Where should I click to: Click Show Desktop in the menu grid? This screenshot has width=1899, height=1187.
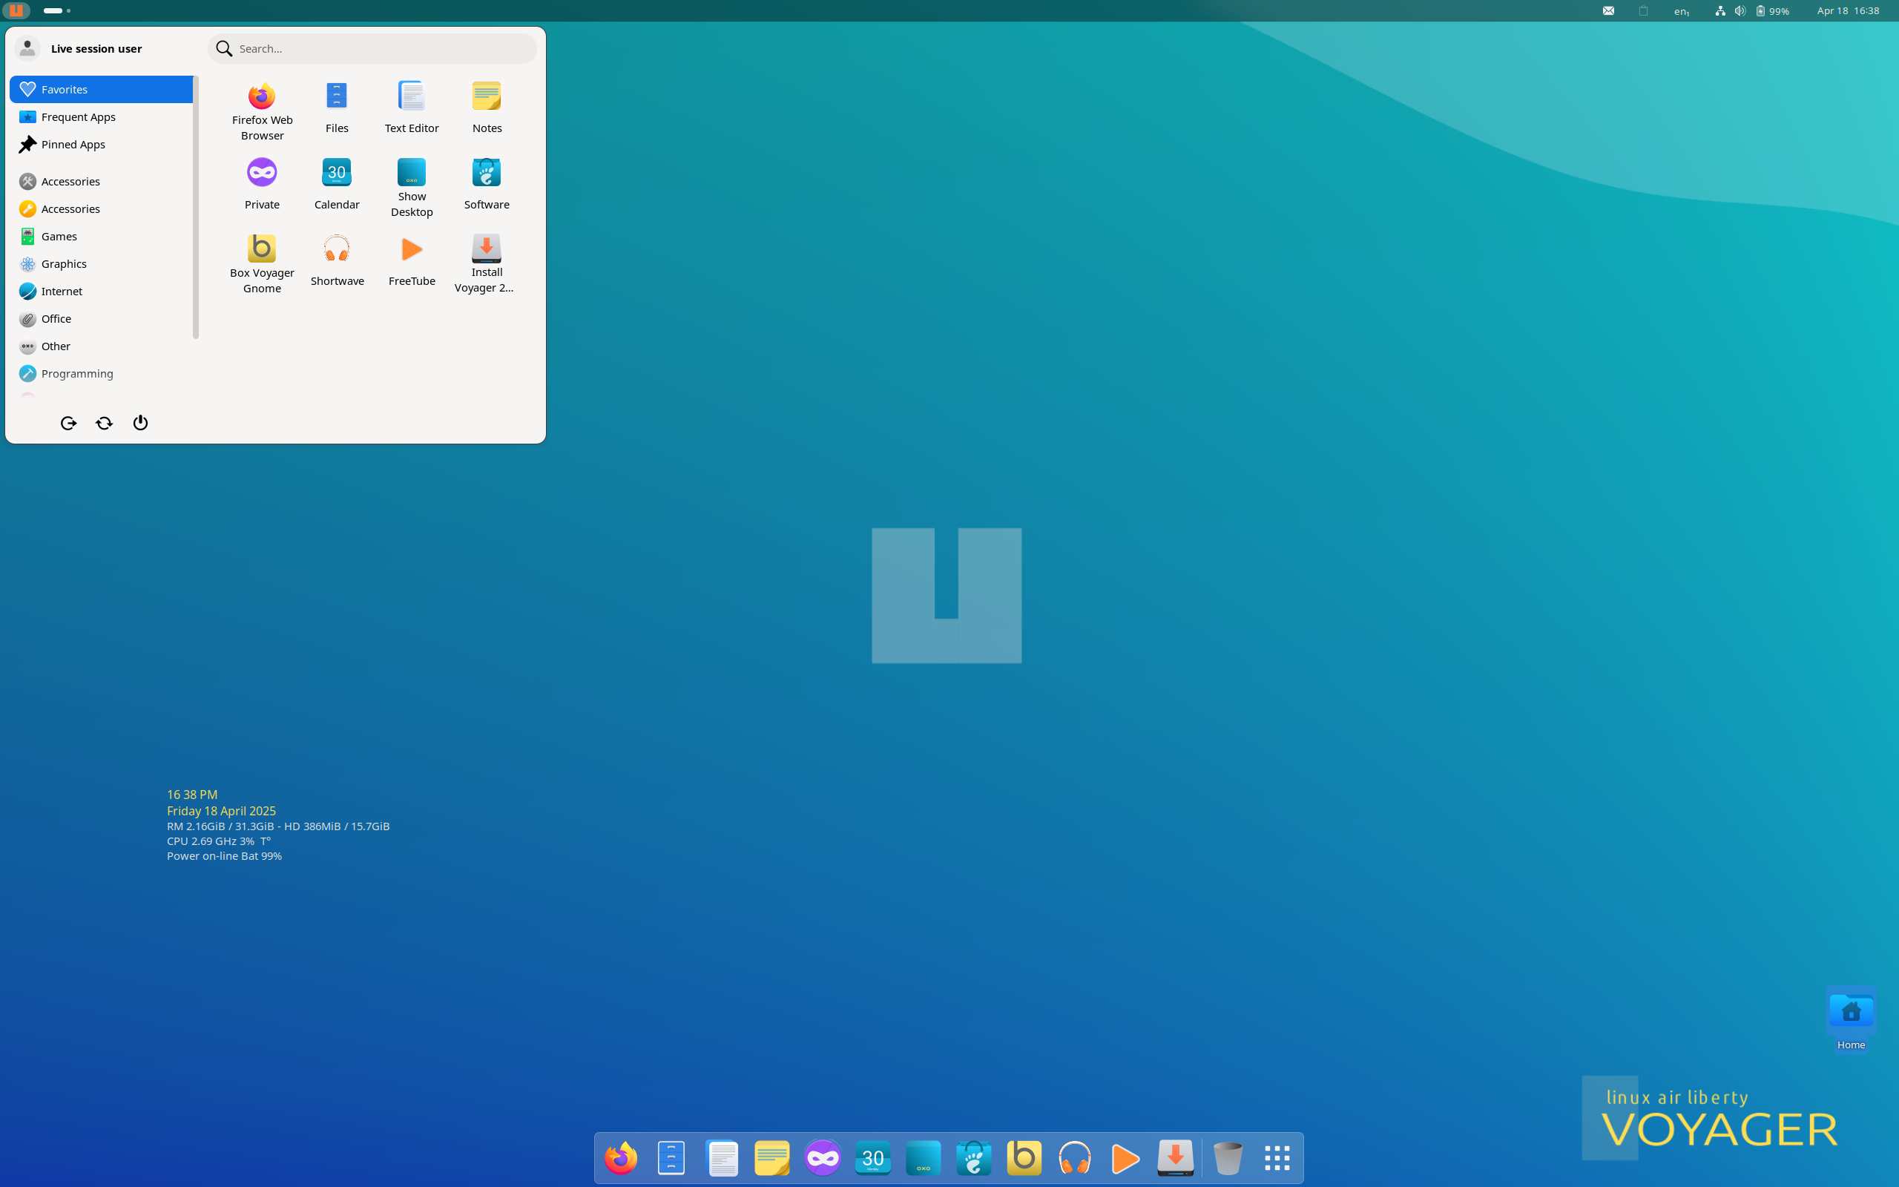coord(411,188)
